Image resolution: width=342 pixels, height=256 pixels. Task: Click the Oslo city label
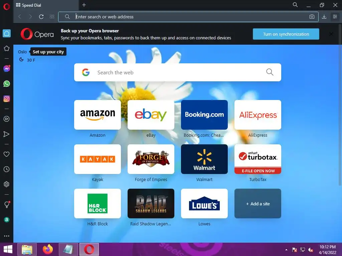tap(22, 52)
